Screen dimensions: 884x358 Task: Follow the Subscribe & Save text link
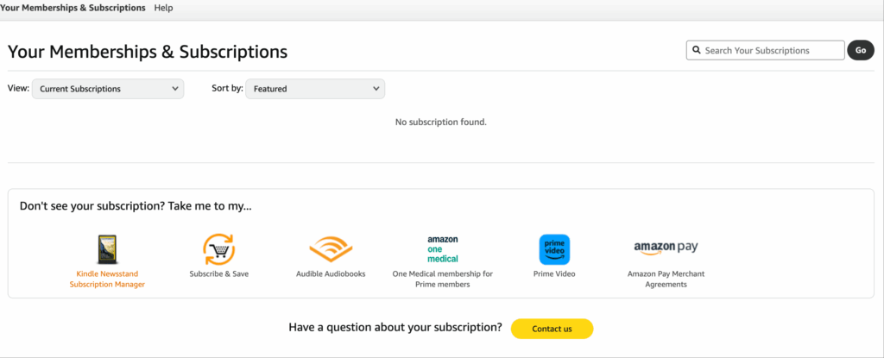218,273
